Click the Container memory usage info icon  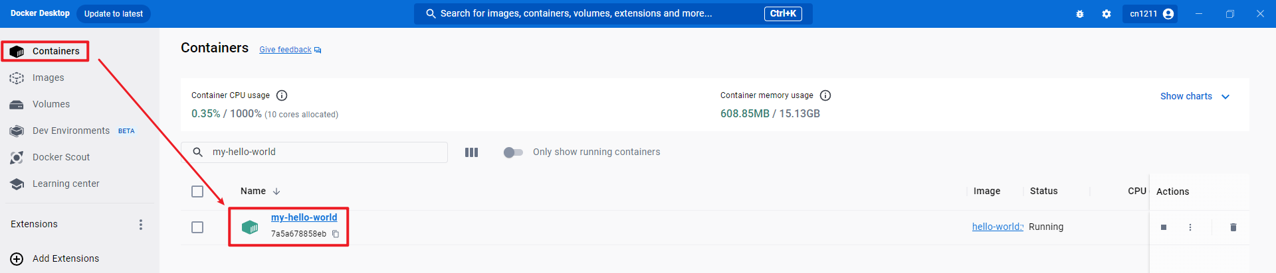(x=825, y=95)
